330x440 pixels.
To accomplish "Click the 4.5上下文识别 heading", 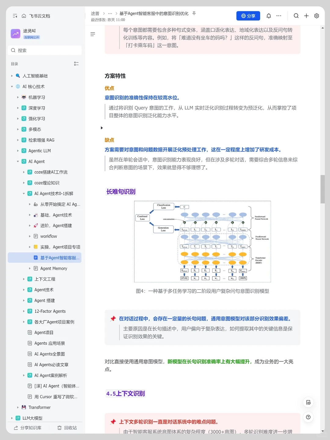I will pyautogui.click(x=125, y=394).
